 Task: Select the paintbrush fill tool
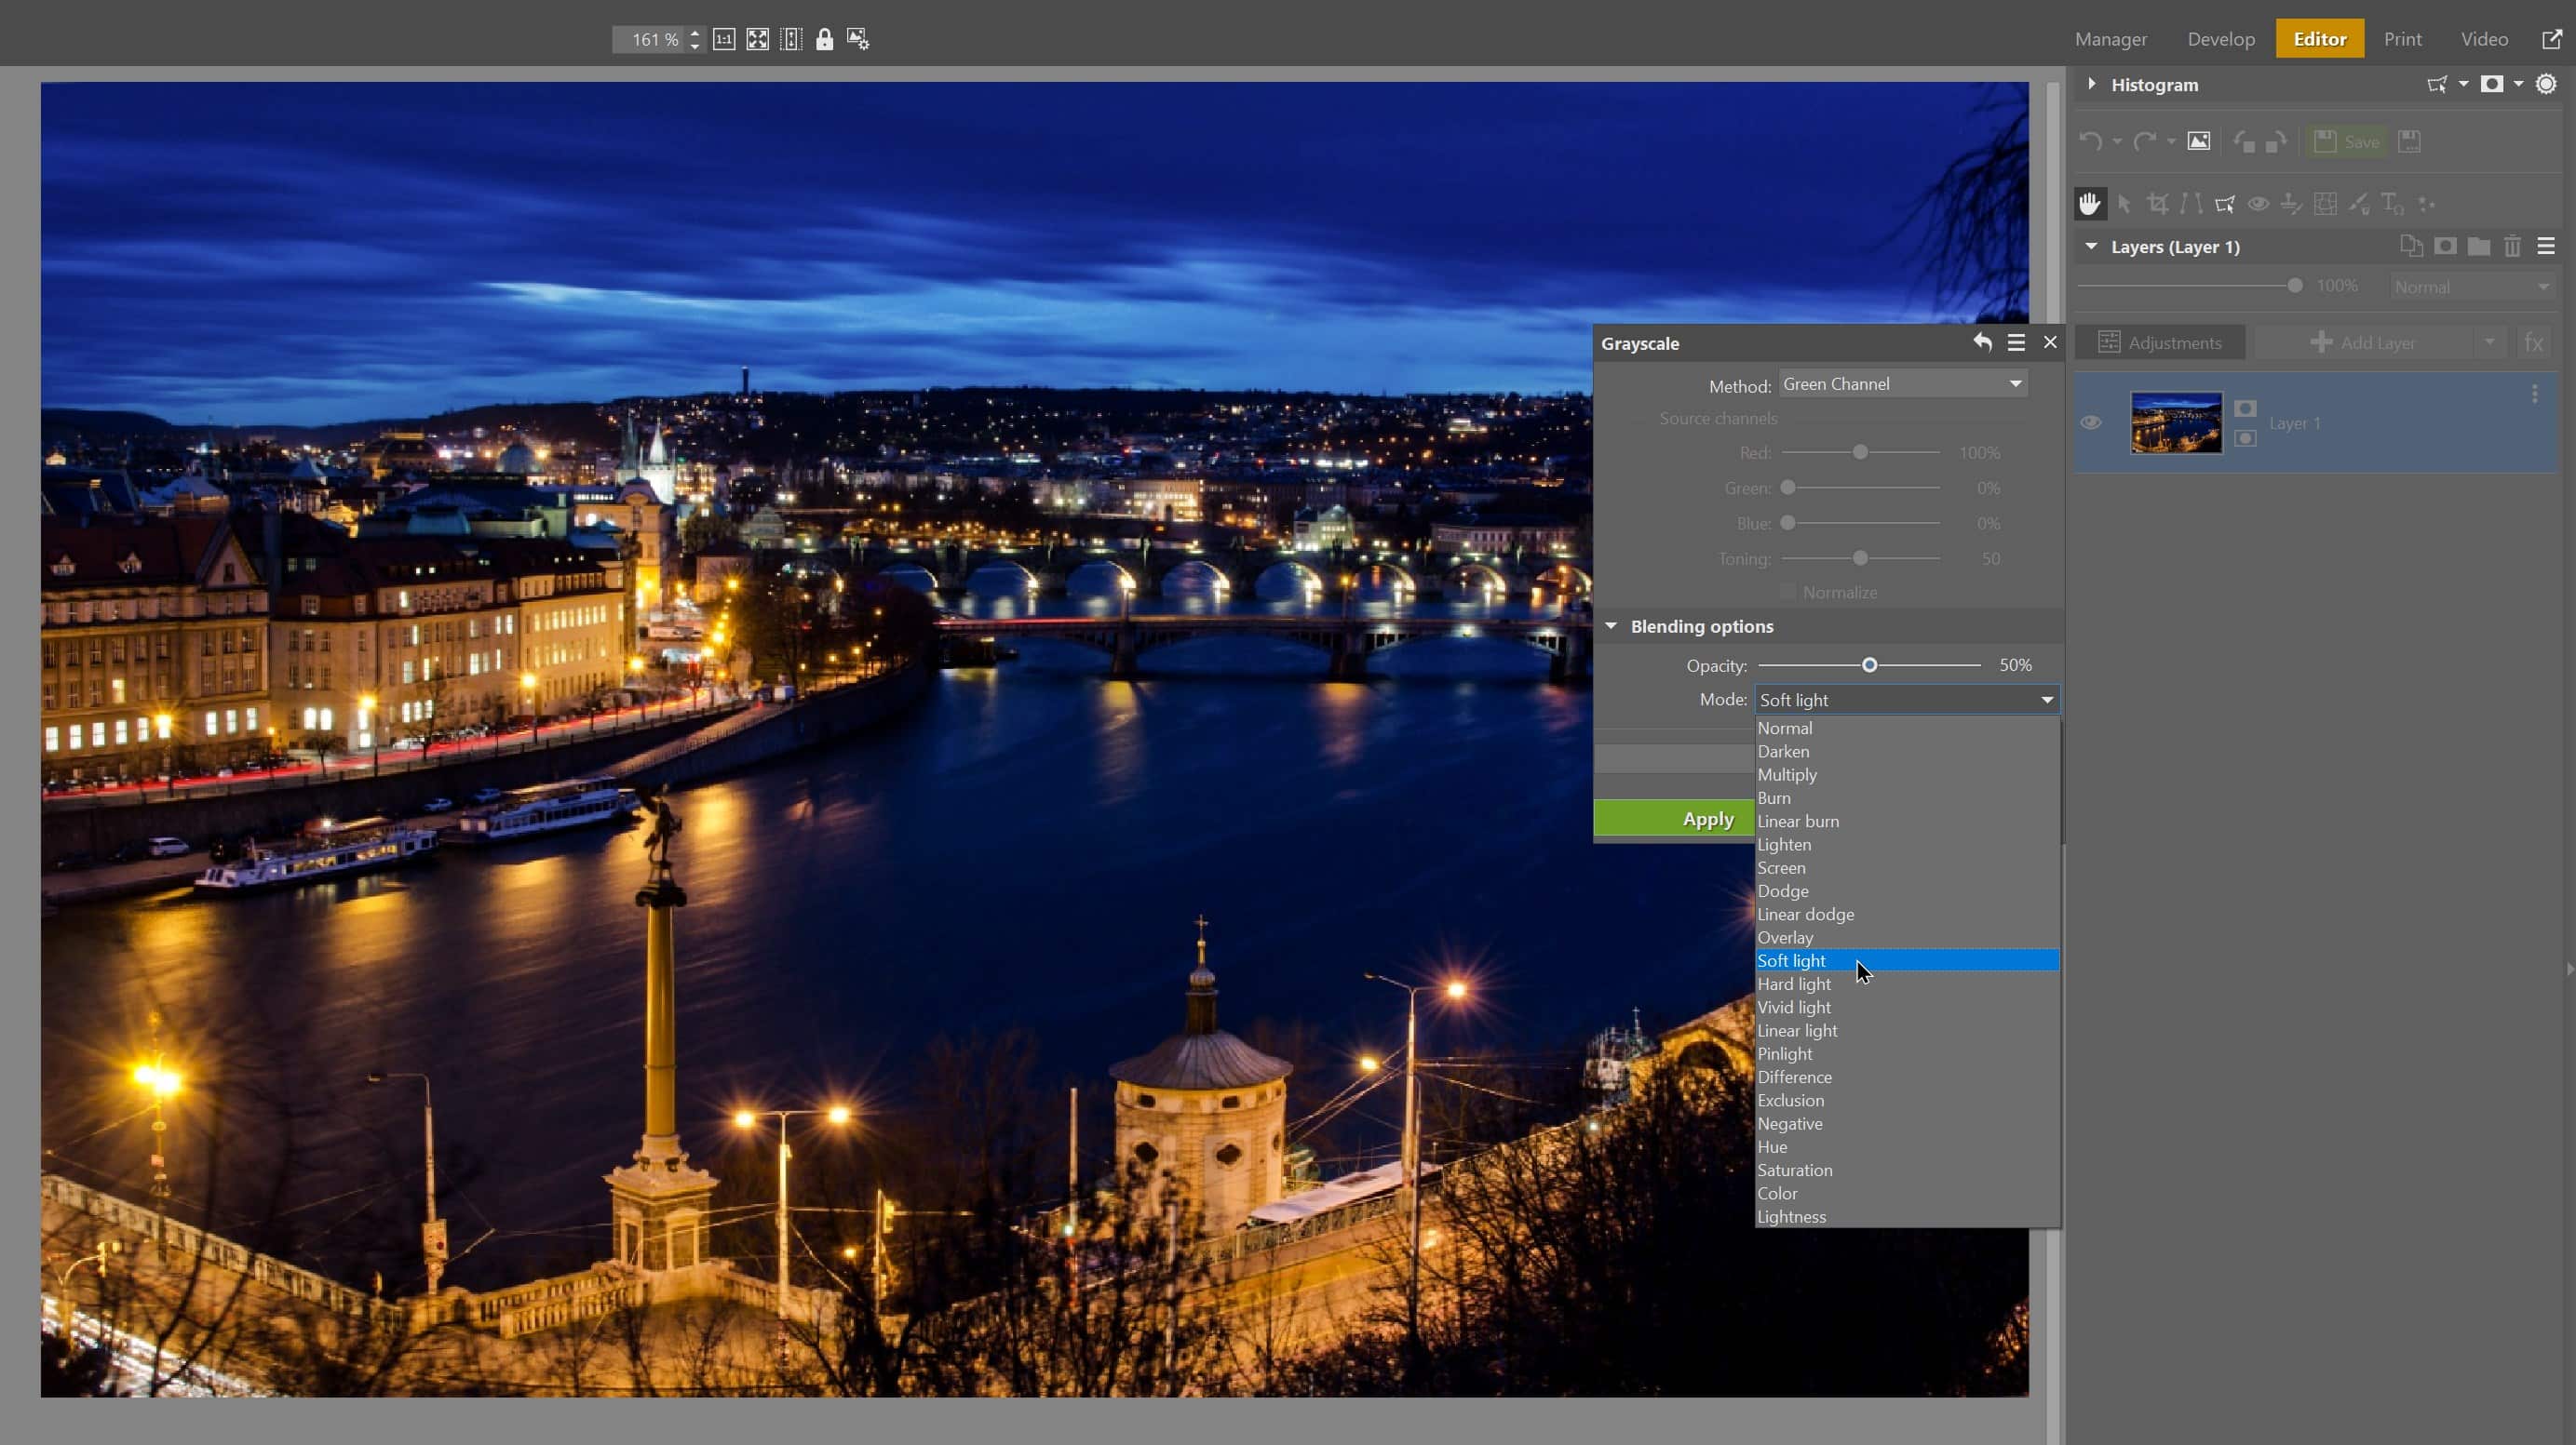(x=2359, y=204)
